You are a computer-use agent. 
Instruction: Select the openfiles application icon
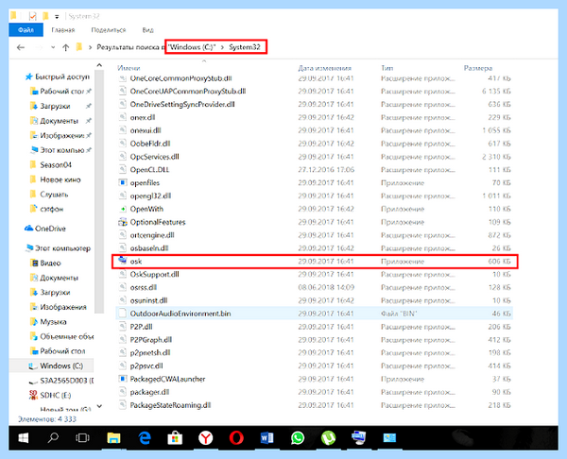(x=123, y=182)
